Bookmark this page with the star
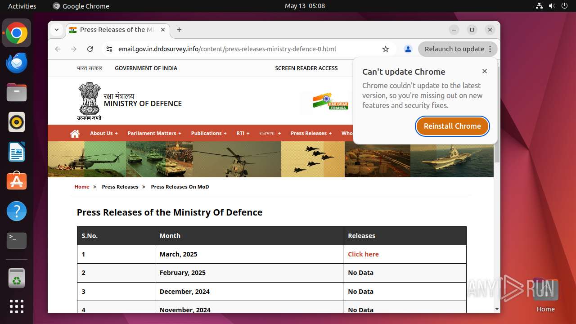Viewport: 576px width, 324px height. click(x=386, y=49)
